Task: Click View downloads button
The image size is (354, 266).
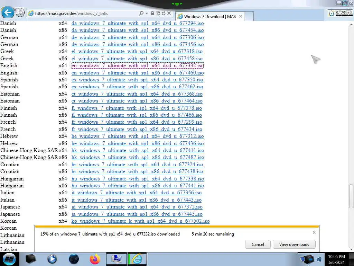Action: click(x=294, y=244)
